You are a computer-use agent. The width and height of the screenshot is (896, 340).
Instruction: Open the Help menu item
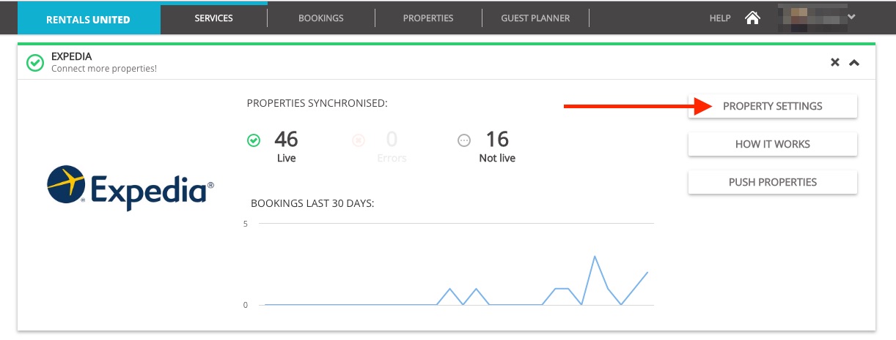click(720, 18)
